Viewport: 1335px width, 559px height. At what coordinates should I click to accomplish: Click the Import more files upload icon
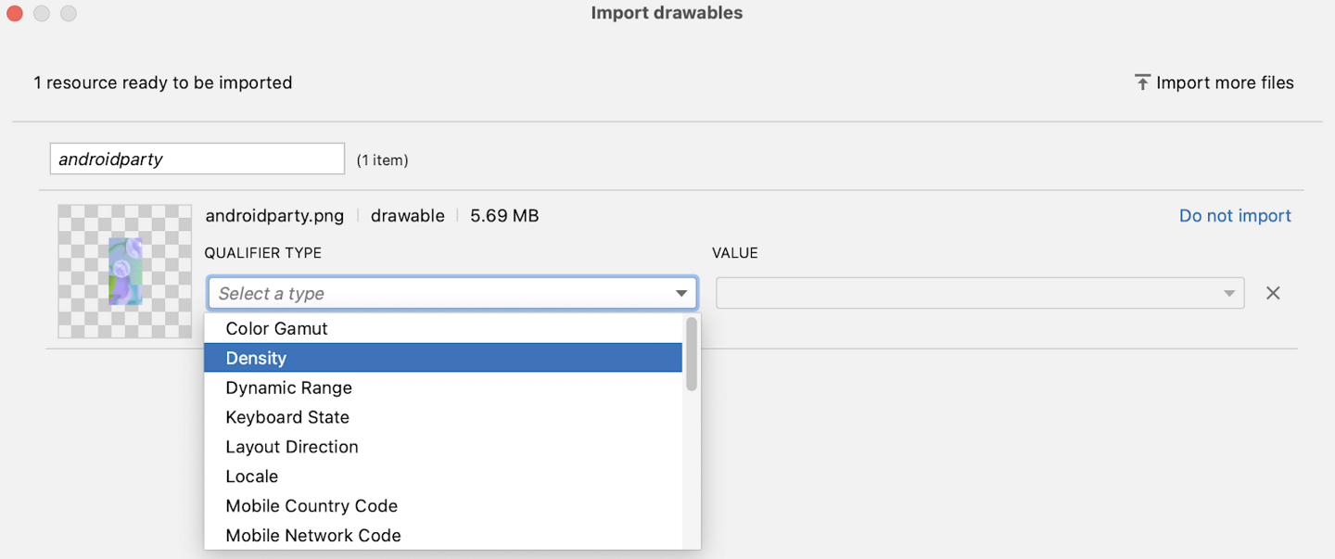click(x=1142, y=83)
